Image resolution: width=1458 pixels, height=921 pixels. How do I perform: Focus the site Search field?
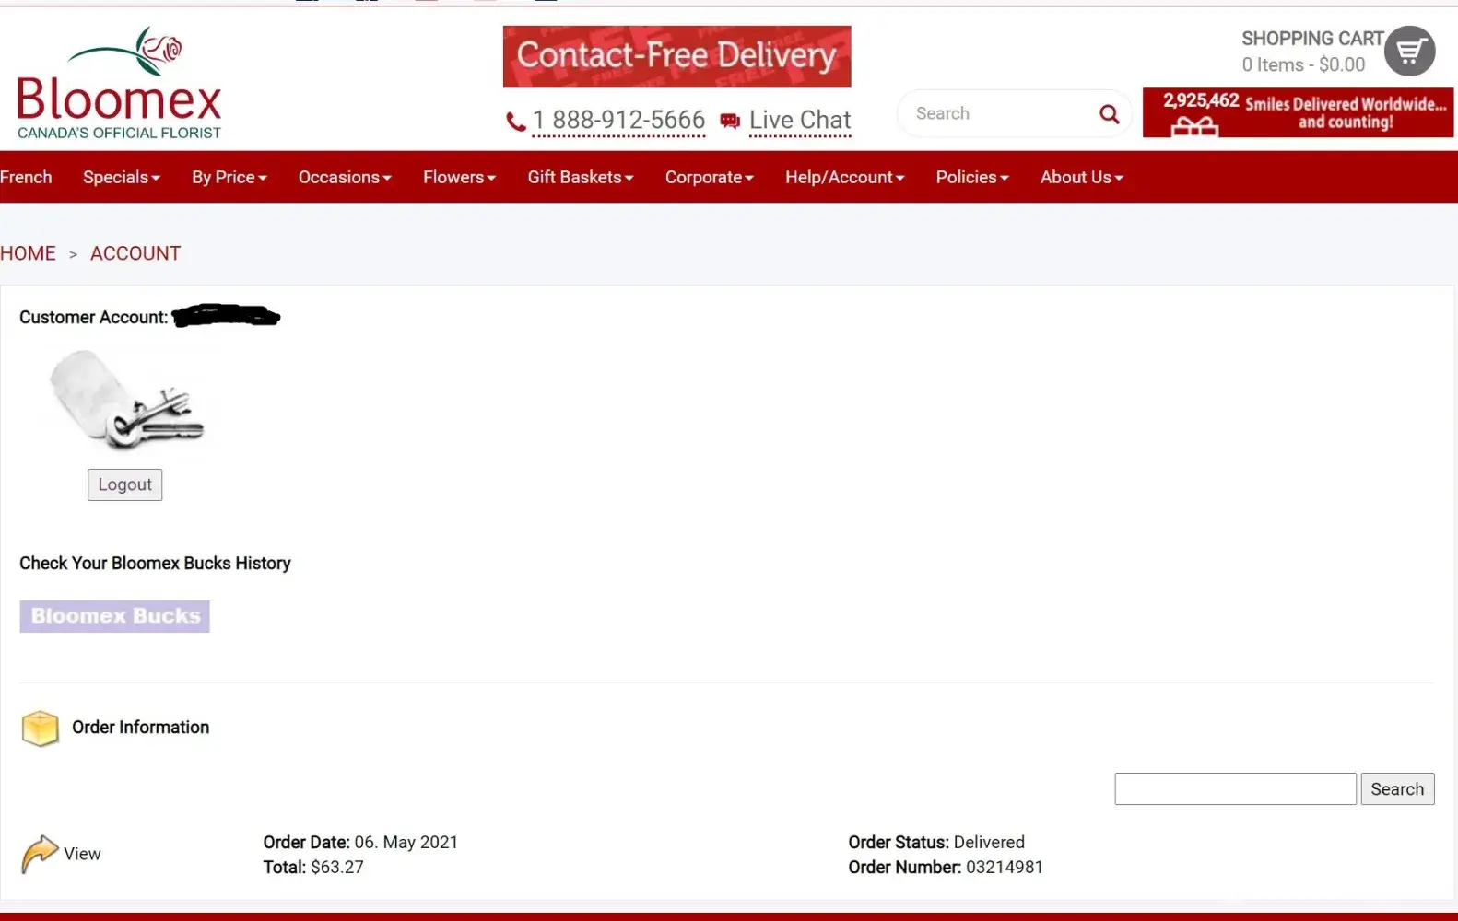click(x=1000, y=114)
